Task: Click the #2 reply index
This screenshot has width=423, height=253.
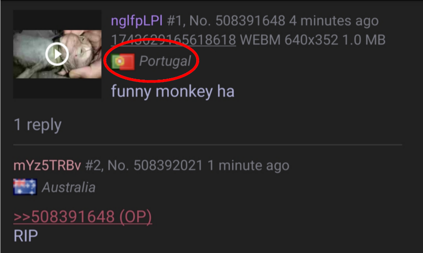Action: tap(94, 166)
